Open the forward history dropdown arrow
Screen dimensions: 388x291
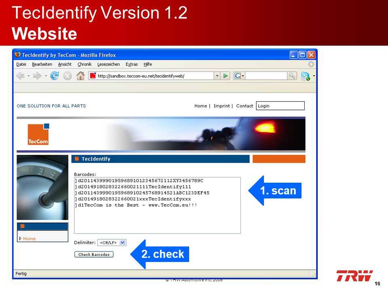point(46,76)
